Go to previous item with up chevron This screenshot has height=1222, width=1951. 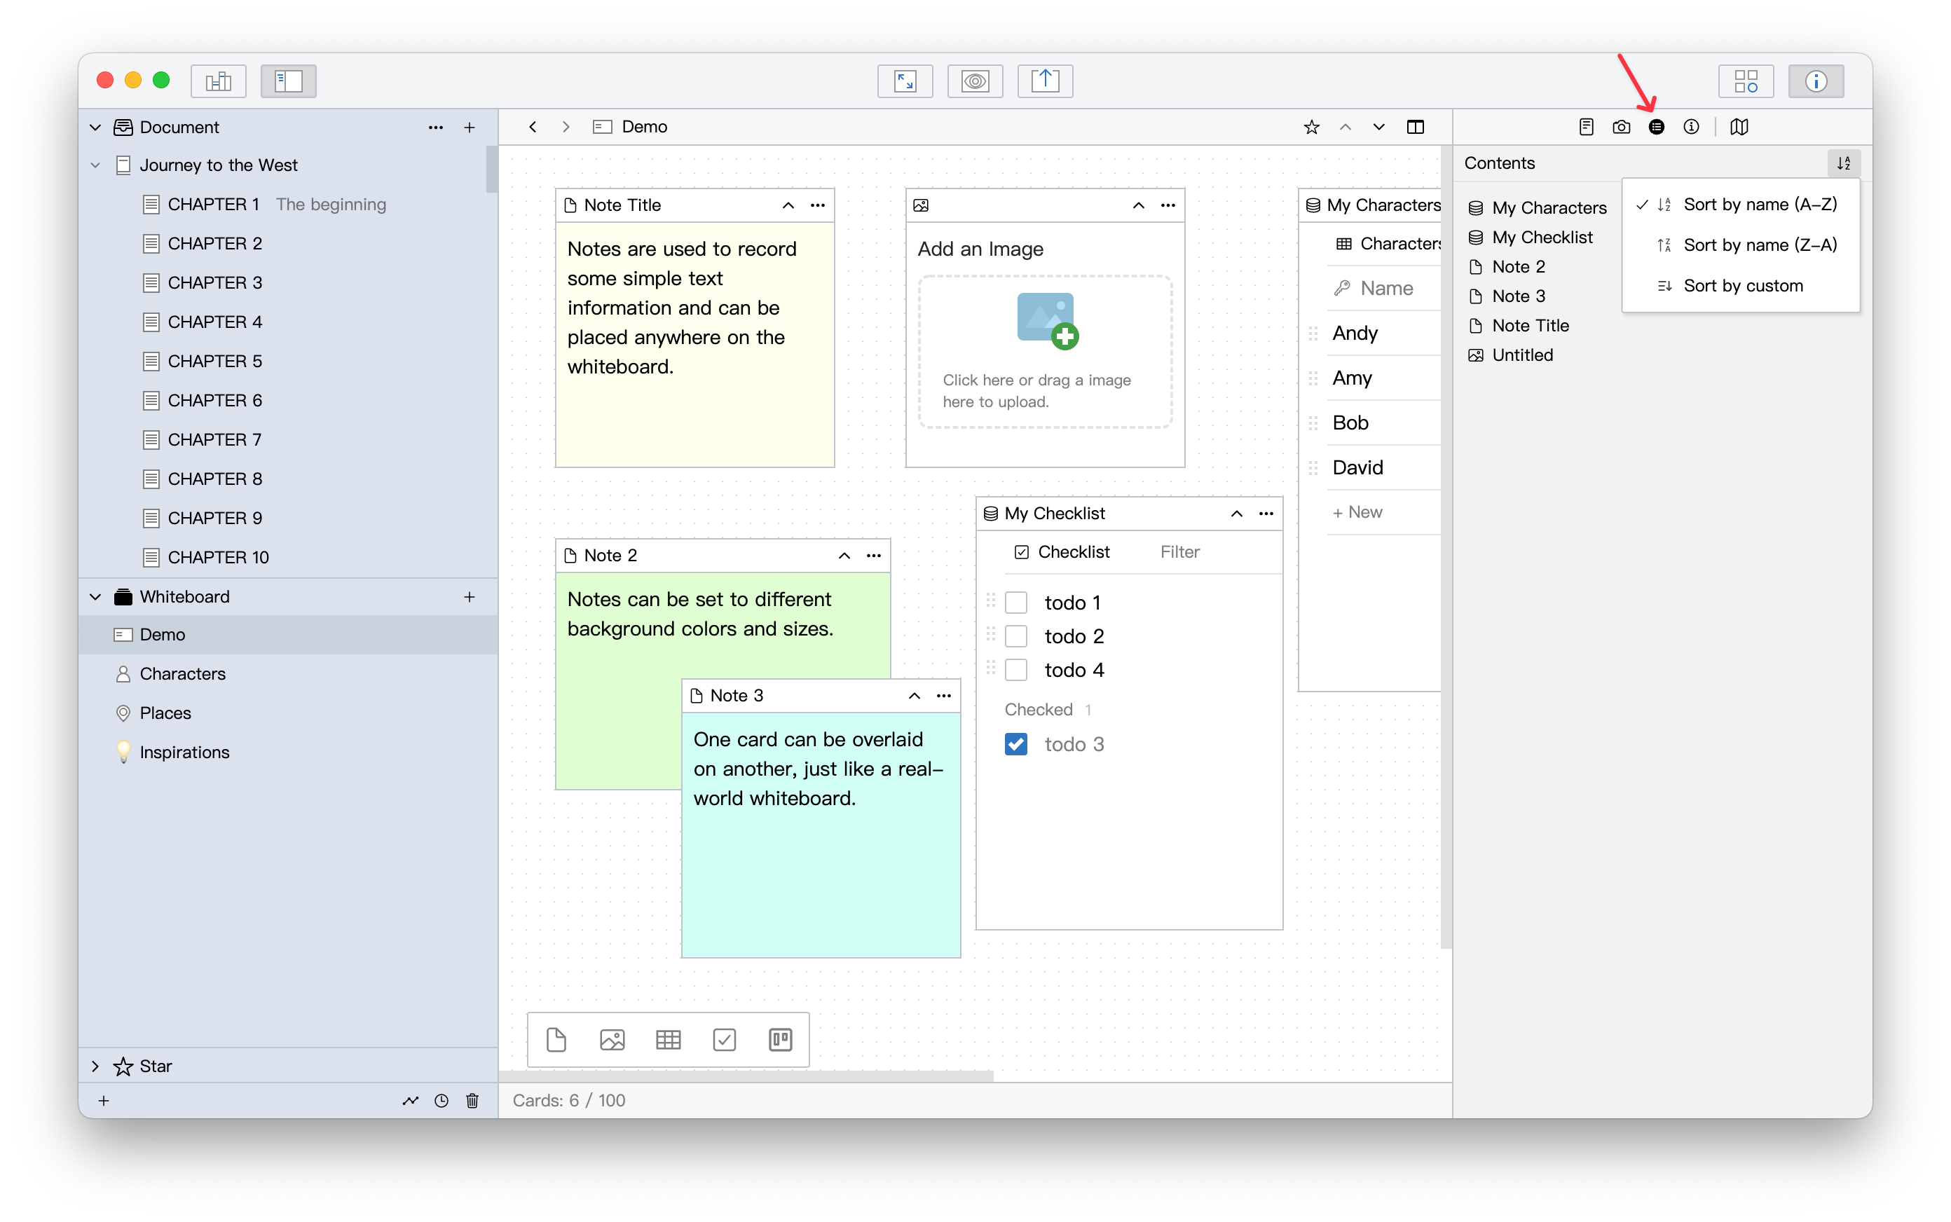point(1345,127)
